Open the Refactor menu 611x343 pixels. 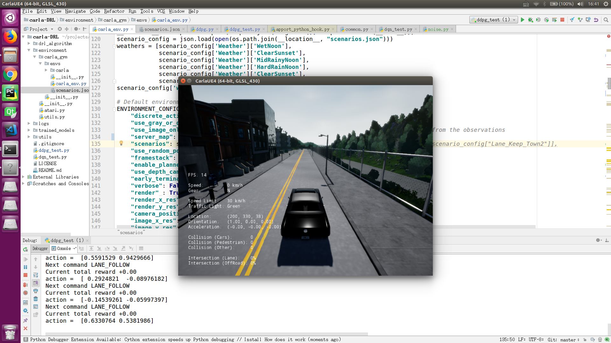click(x=114, y=11)
